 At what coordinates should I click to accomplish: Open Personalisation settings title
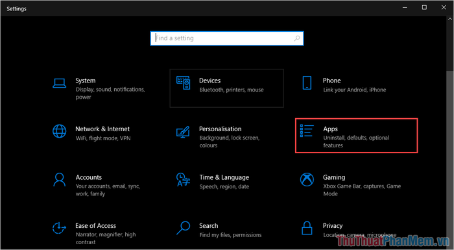tap(221, 129)
